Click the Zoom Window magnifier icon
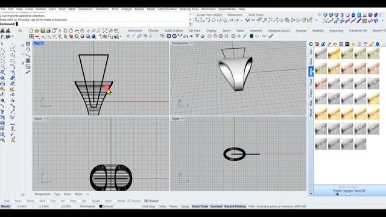The image size is (386, 217). click(x=99, y=31)
